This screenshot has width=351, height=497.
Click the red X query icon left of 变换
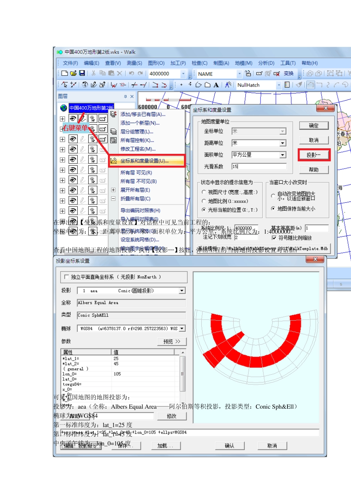(276, 74)
